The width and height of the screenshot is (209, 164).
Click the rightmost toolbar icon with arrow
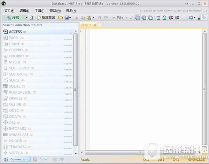click(204, 18)
